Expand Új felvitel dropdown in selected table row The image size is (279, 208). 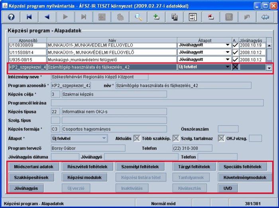(x=228, y=67)
